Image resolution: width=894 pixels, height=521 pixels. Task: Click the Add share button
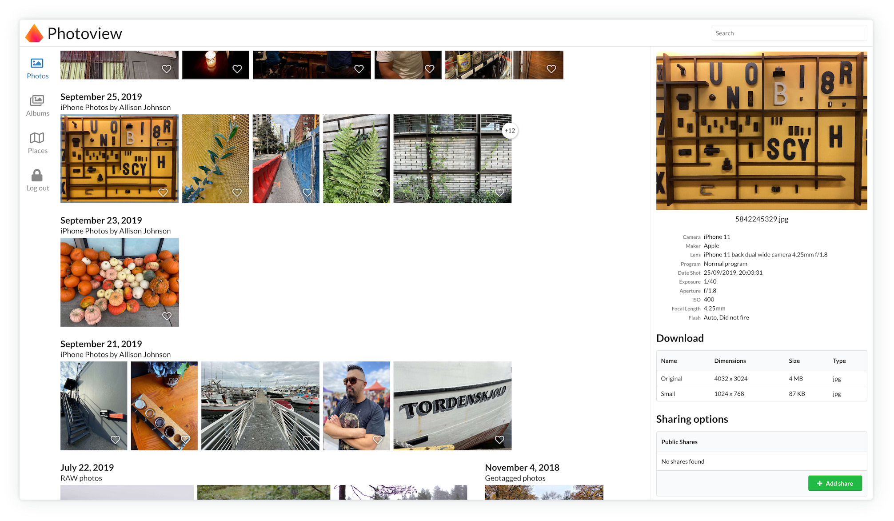tap(834, 483)
